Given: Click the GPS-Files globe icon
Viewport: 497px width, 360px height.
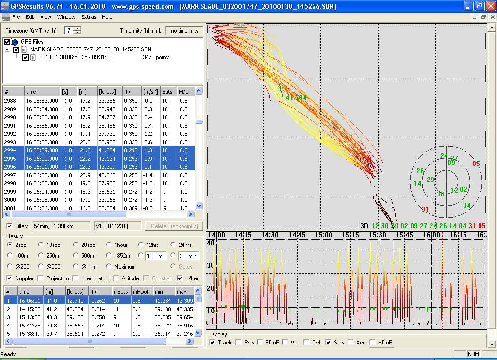Looking at the screenshot, I should (15, 42).
